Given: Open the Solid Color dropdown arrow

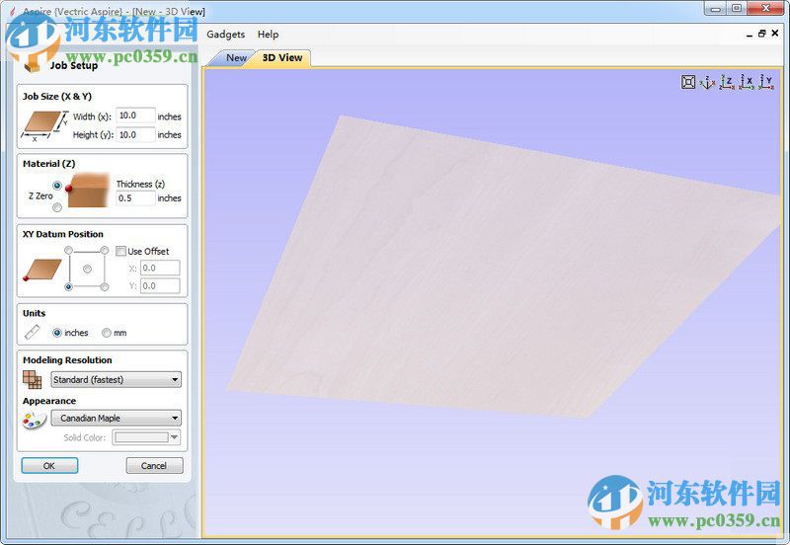Looking at the screenshot, I should (x=175, y=437).
